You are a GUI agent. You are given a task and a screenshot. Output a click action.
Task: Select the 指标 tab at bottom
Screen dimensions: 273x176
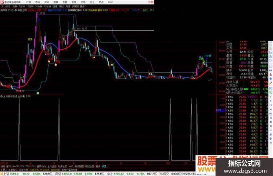click(x=3, y=166)
